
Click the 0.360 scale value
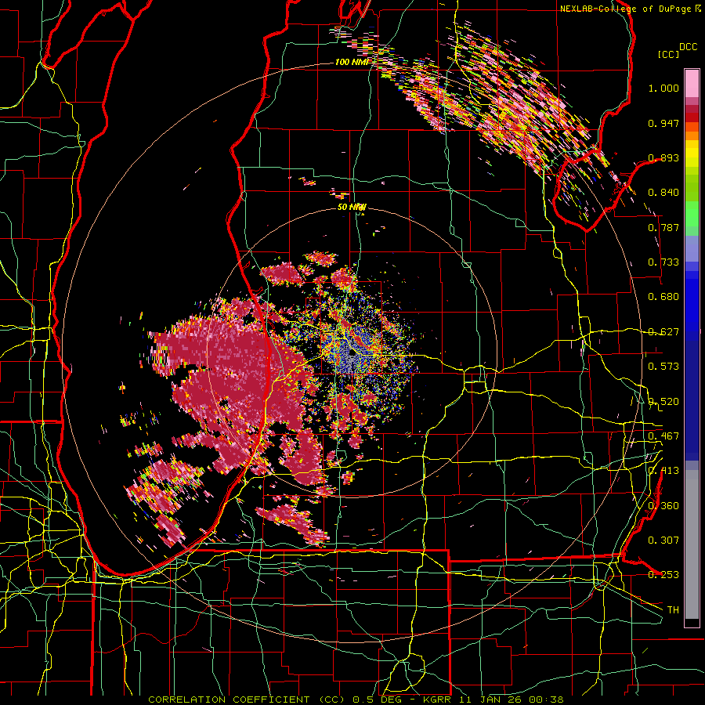pyautogui.click(x=663, y=506)
